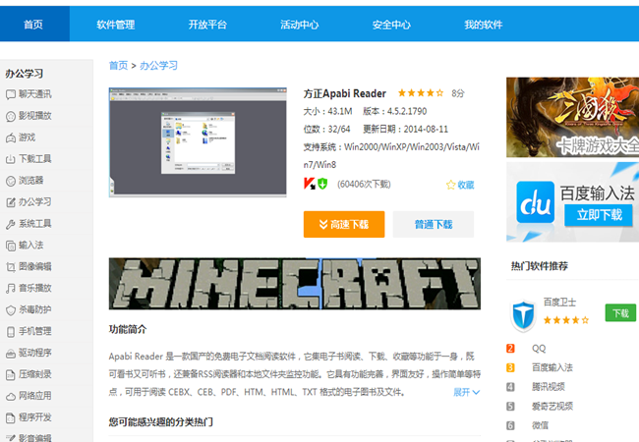Open the 百度卫士 software link
Screen dimensions: 639x442
click(x=559, y=302)
